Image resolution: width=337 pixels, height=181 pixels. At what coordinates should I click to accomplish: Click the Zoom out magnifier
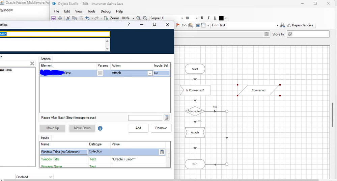tap(145, 18)
